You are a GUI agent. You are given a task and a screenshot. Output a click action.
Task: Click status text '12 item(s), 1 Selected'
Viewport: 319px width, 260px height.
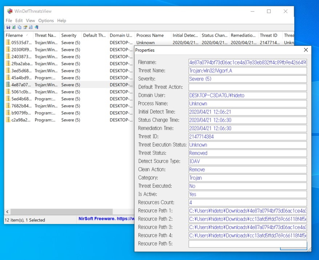click(x=25, y=220)
